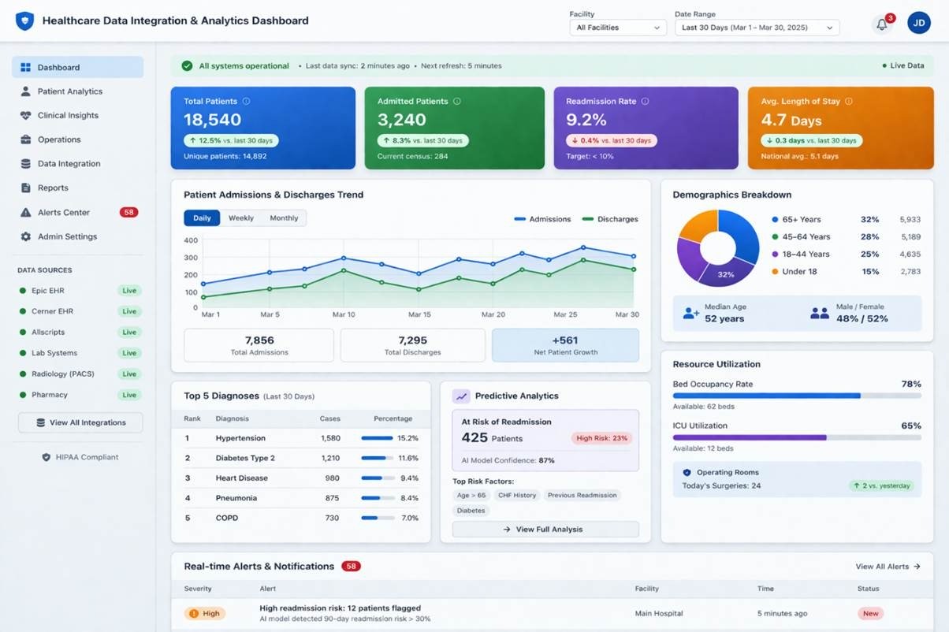The height and width of the screenshot is (632, 949).
Task: Click the info icon beside Total Patients
Action: pyautogui.click(x=247, y=102)
